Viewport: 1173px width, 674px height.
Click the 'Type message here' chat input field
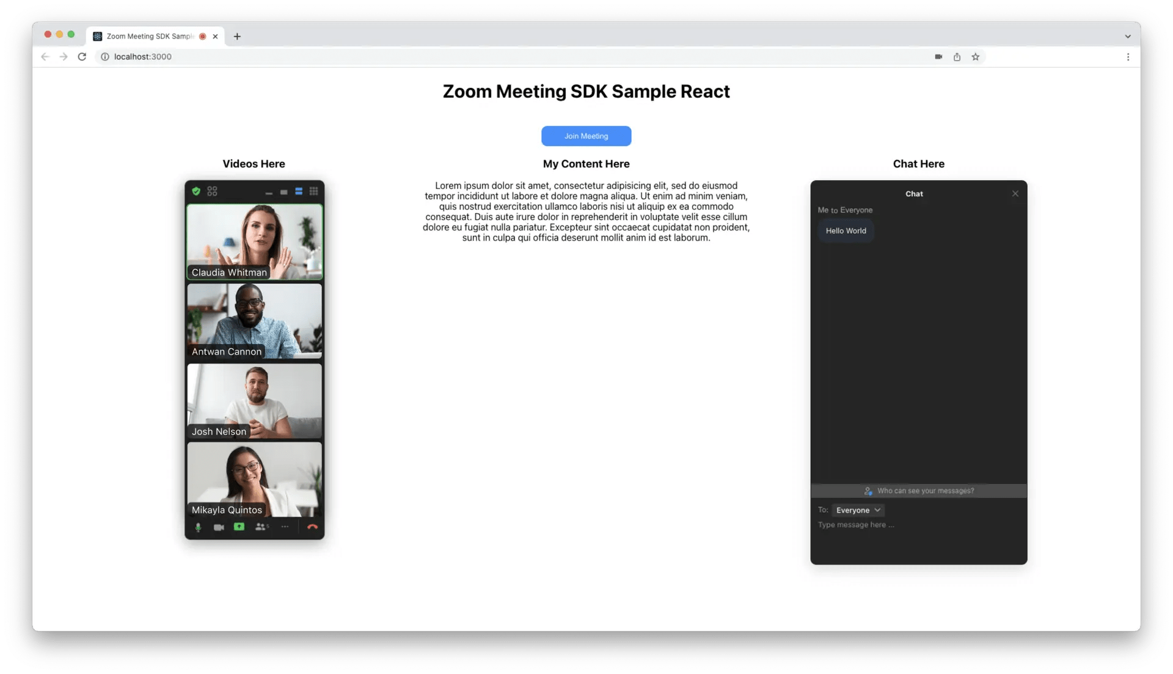click(855, 524)
